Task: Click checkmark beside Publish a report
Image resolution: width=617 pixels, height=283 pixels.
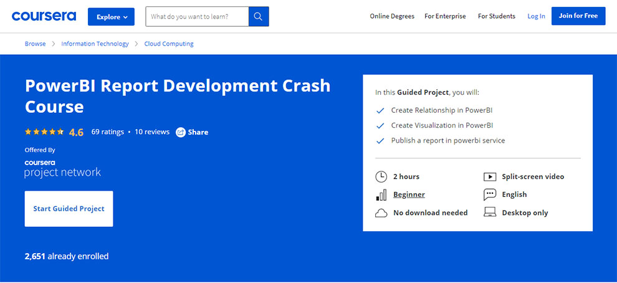Action: 380,141
